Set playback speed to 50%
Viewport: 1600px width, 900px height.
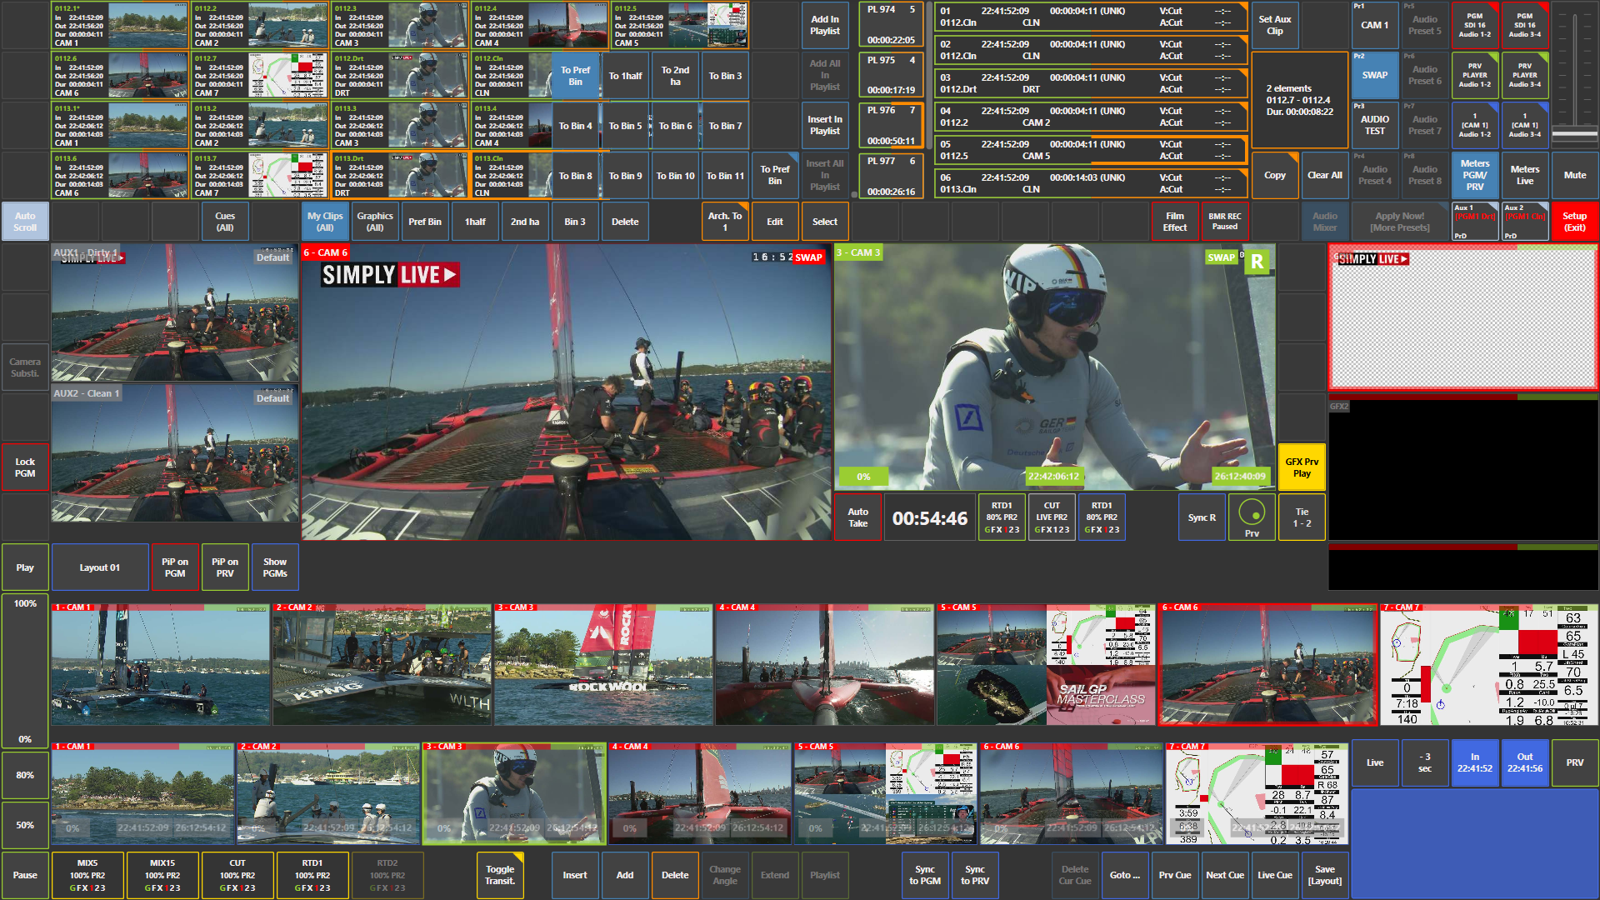25,825
